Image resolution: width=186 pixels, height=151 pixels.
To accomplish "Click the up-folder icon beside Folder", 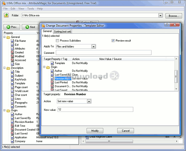I will coord(6,15).
